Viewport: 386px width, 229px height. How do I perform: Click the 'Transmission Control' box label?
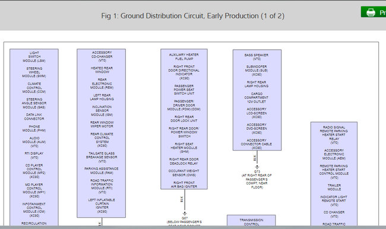coord(251,222)
